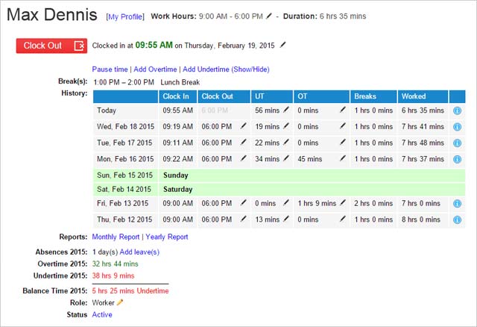477x327 pixels.
Task: Open info icon for Wed Feb 18
Action: [457, 127]
